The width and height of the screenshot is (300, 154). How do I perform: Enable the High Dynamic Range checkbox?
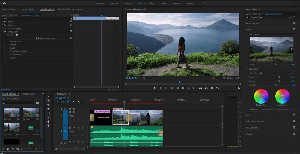pos(37,38)
